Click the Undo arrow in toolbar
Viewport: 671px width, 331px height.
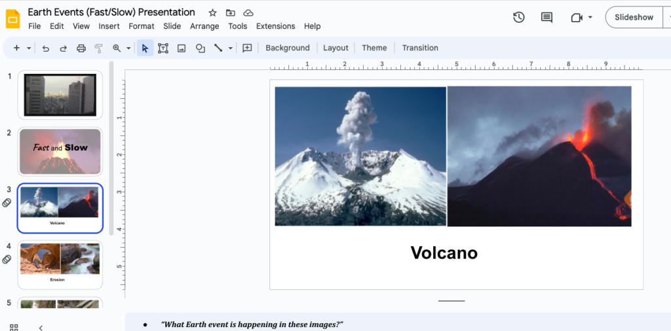click(x=46, y=48)
